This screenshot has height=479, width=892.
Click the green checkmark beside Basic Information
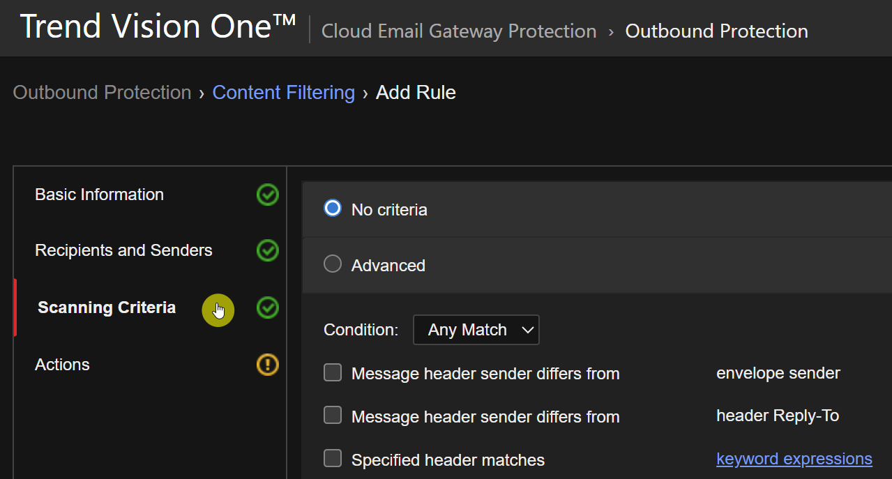268,195
